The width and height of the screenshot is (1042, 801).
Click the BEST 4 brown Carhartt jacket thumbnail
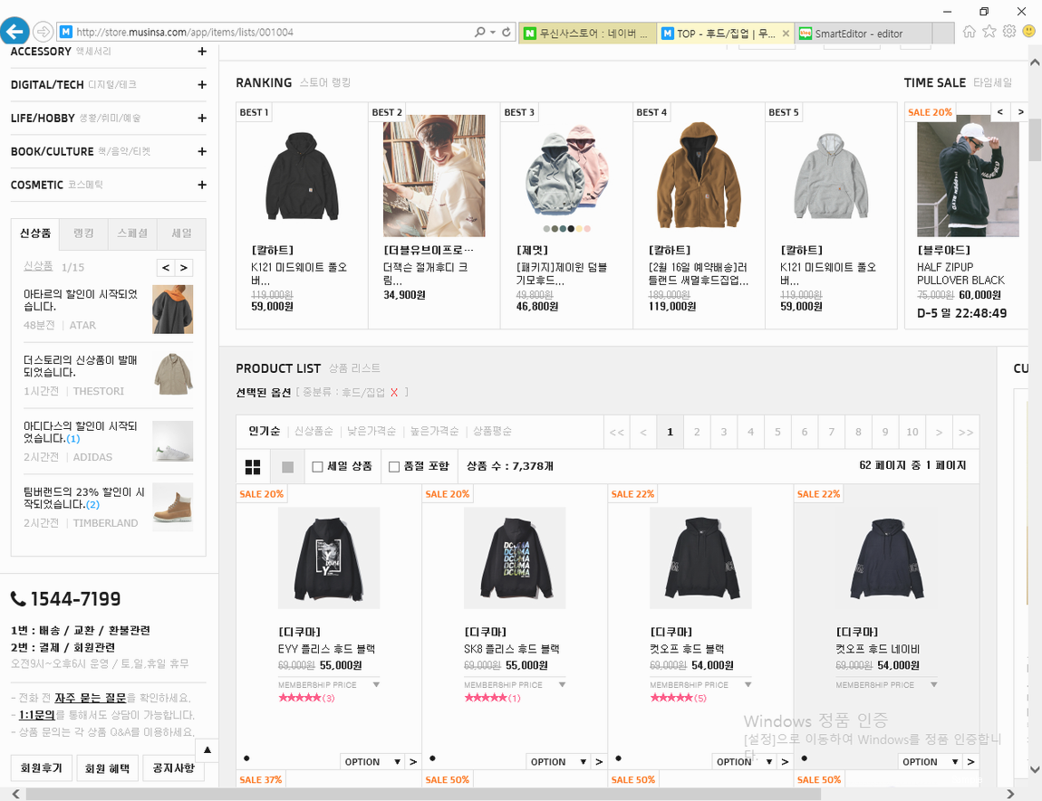coord(699,176)
